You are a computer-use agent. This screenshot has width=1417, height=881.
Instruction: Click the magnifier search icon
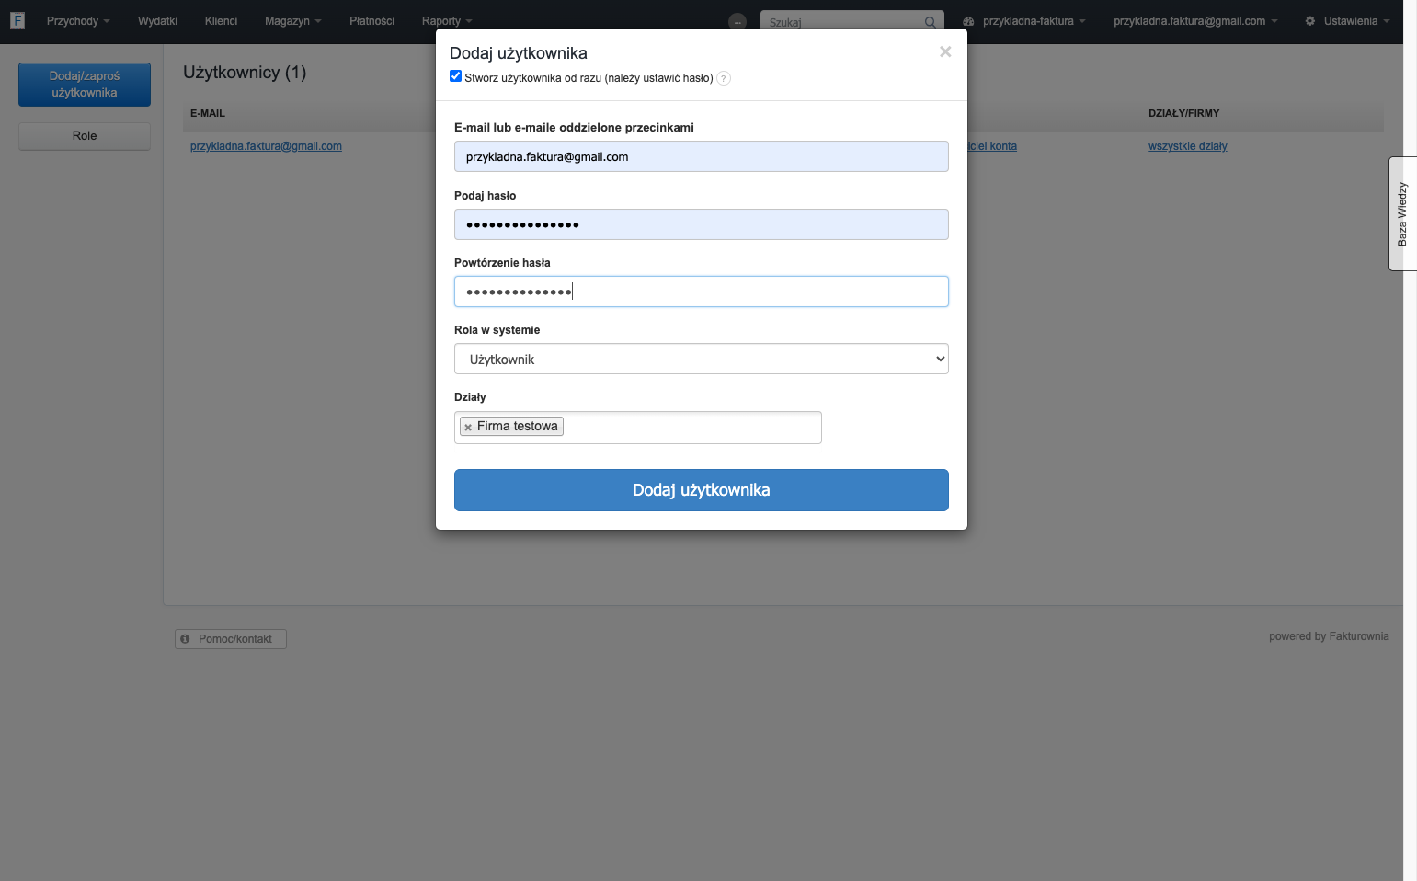tap(930, 22)
